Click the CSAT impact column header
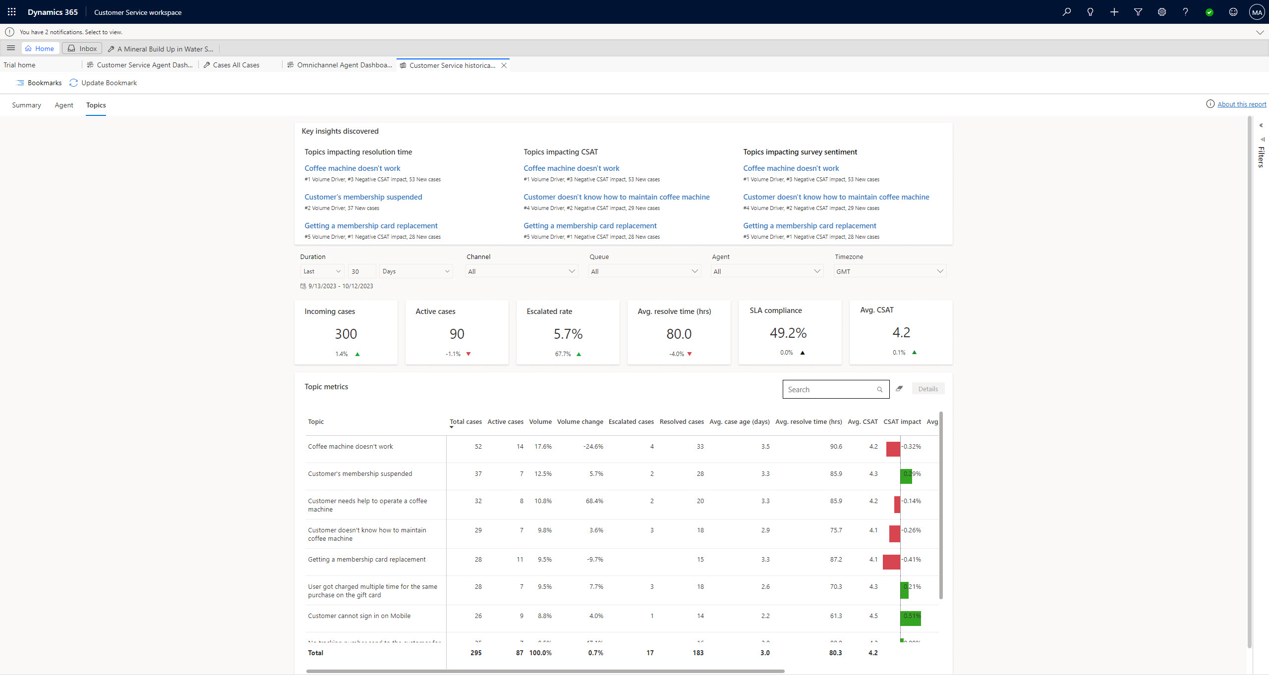Viewport: 1269px width, 675px height. 902,422
